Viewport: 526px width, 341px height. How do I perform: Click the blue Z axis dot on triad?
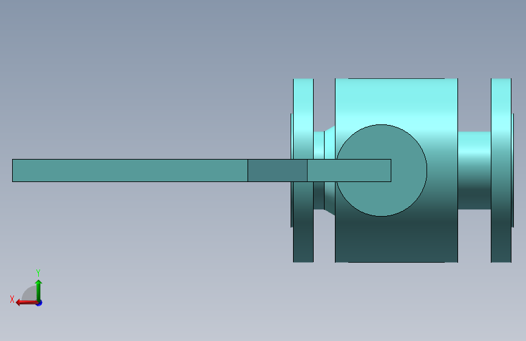(39, 303)
